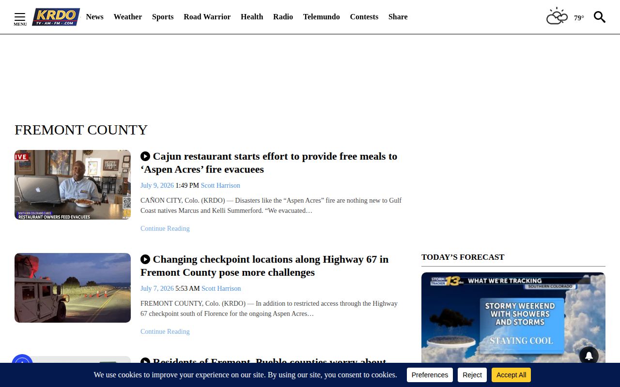
Task: Open the Highway 67 checkpoint story thumbnail
Action: 73,288
